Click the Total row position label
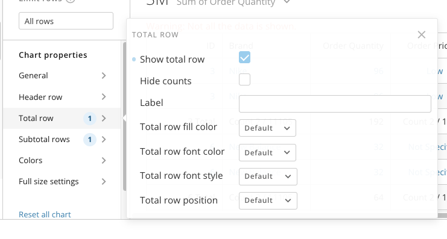The width and height of the screenshot is (447, 239). tap(179, 200)
